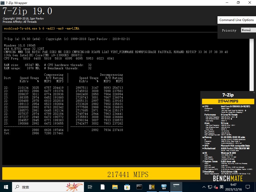The image size is (256, 192).
Task: Click Process Affinity: All Threads label
Action: (x=19, y=22)
